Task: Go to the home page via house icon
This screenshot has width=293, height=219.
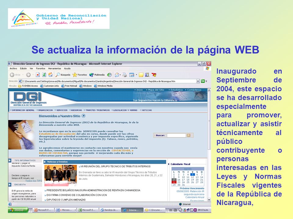Action: tap(50, 75)
